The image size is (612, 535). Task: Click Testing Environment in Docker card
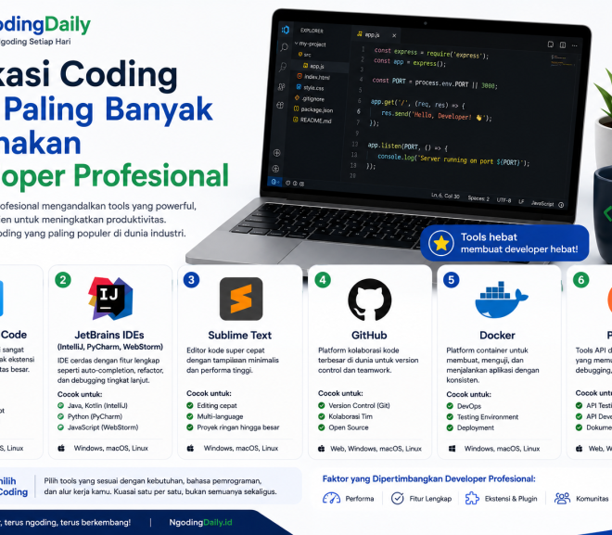click(488, 416)
